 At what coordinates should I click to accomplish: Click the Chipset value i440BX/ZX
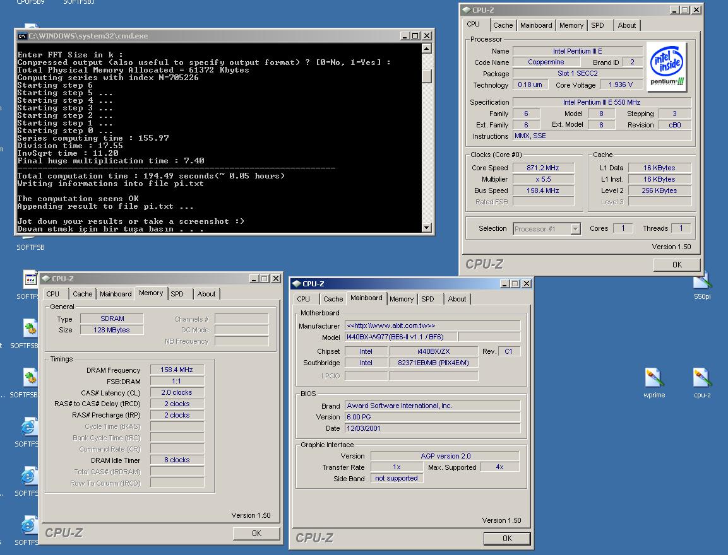[x=433, y=351]
